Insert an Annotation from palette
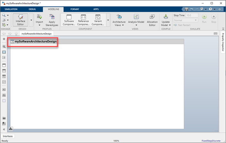226x143 pixels. (4, 90)
